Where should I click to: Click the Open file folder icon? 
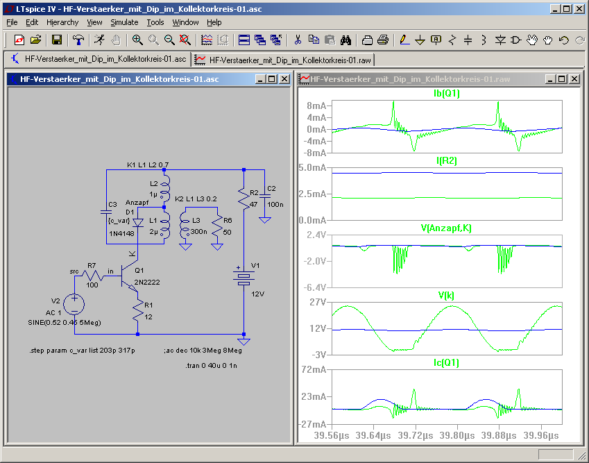point(35,40)
